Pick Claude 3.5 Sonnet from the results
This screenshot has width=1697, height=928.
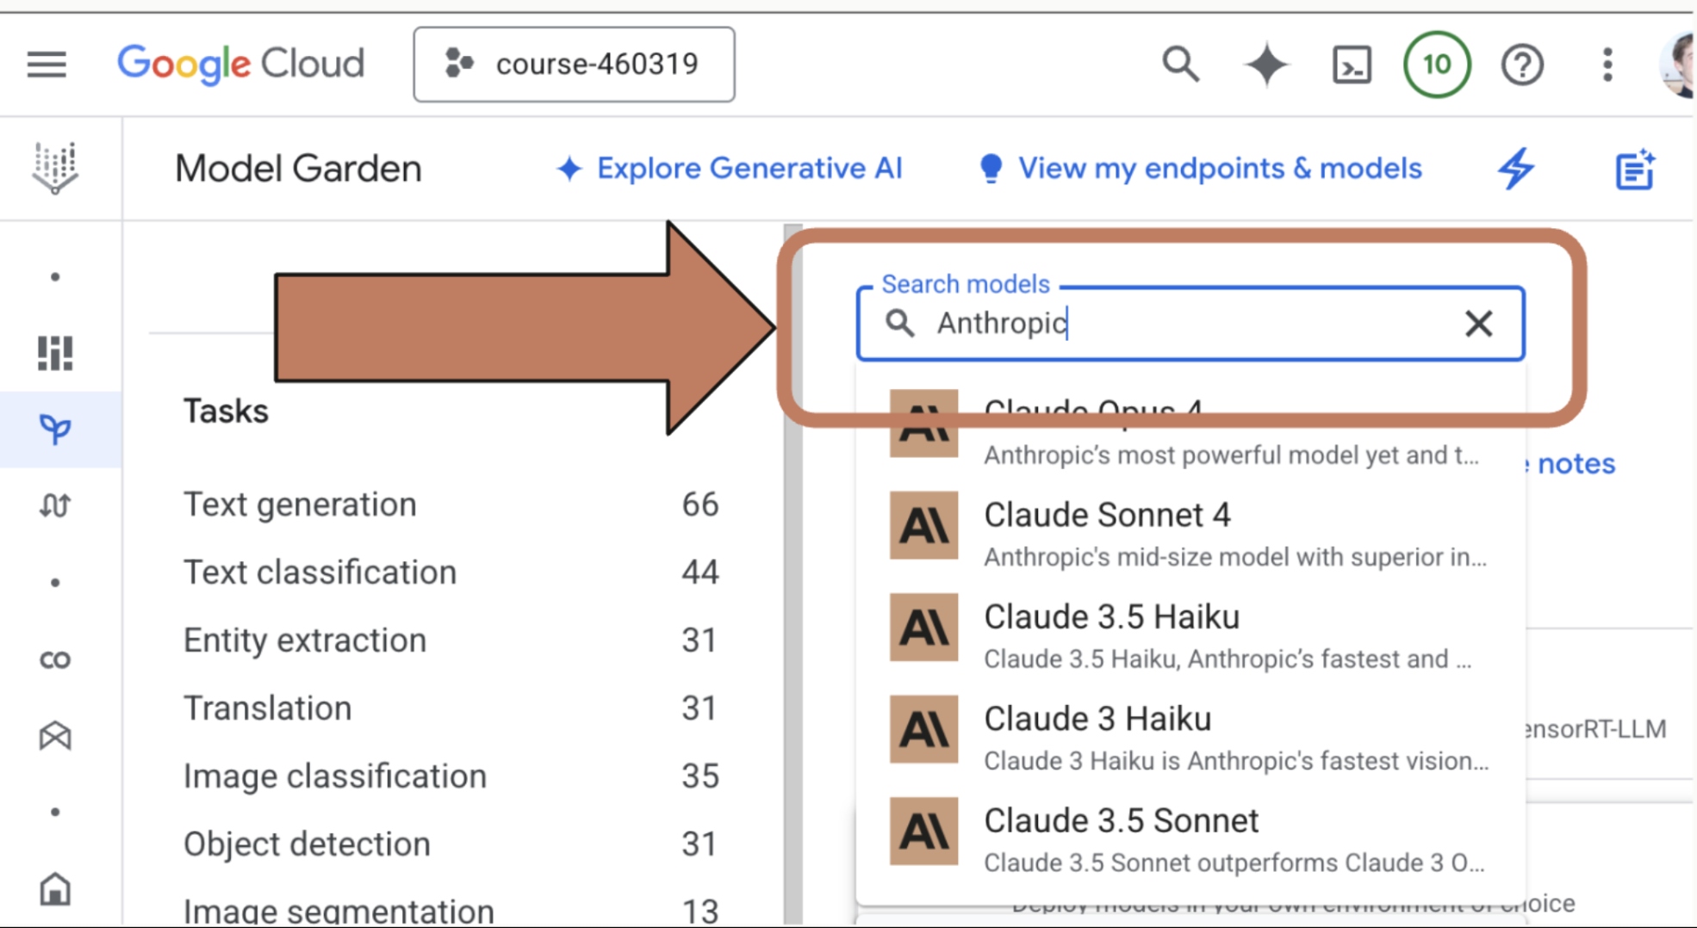coord(1190,839)
